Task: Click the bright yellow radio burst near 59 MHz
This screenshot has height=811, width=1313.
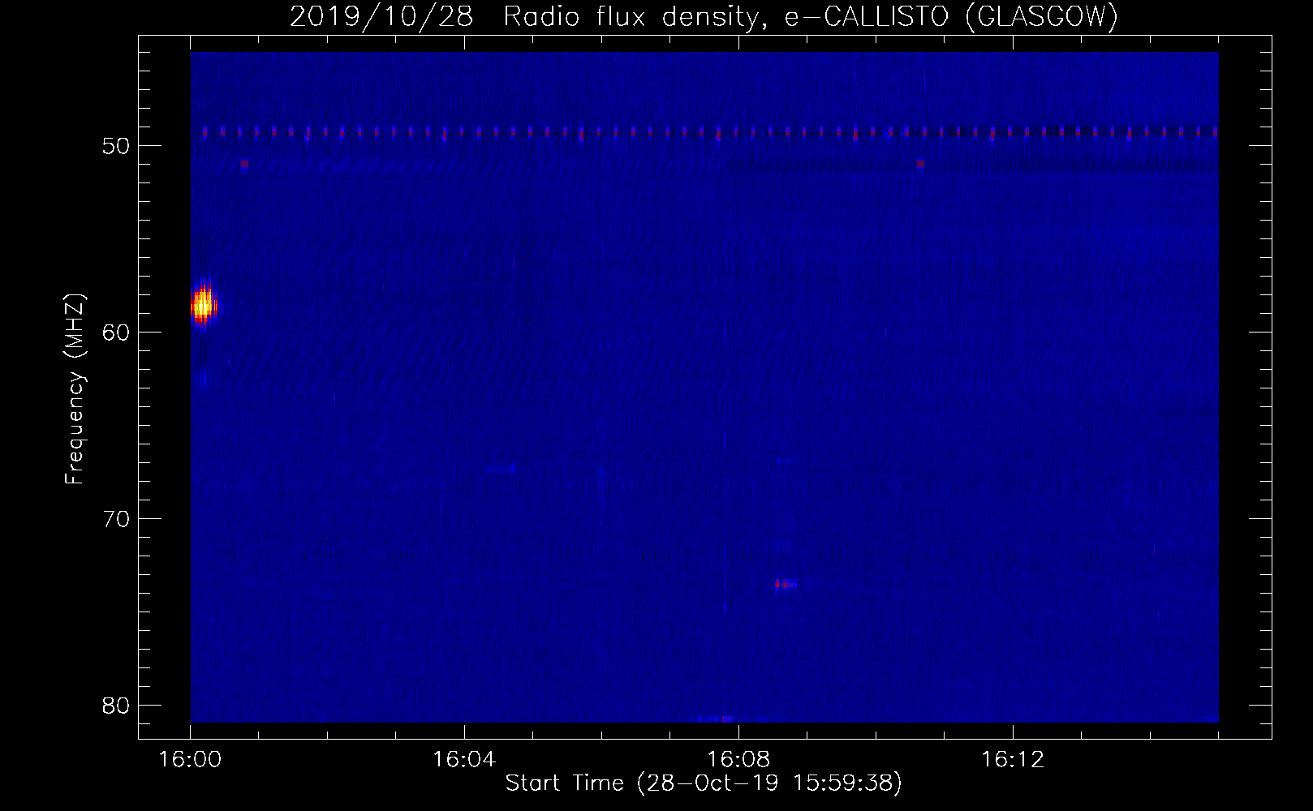Action: coord(203,306)
